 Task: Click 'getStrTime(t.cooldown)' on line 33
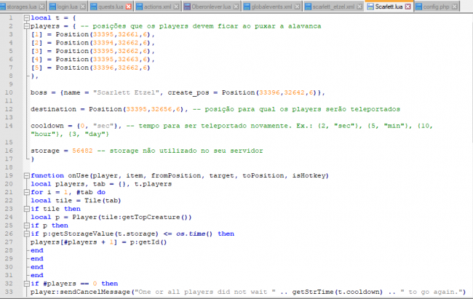[x=337, y=292]
